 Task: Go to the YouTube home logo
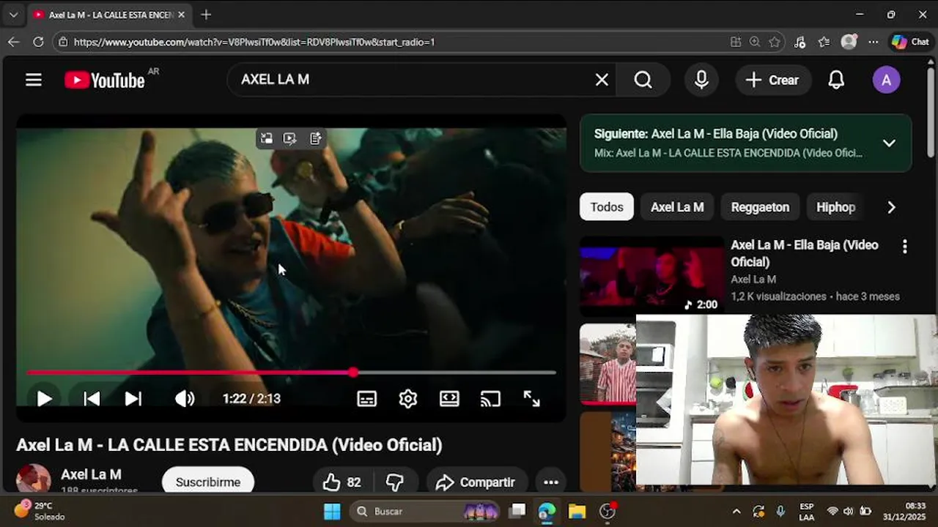pos(105,80)
